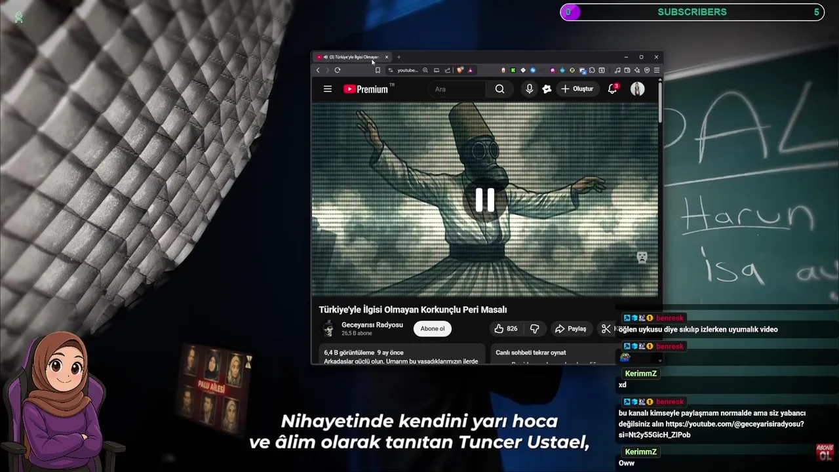The height and width of the screenshot is (472, 839).
Task: Open the sparkle Ask icon beside the microphone
Action: point(547,89)
